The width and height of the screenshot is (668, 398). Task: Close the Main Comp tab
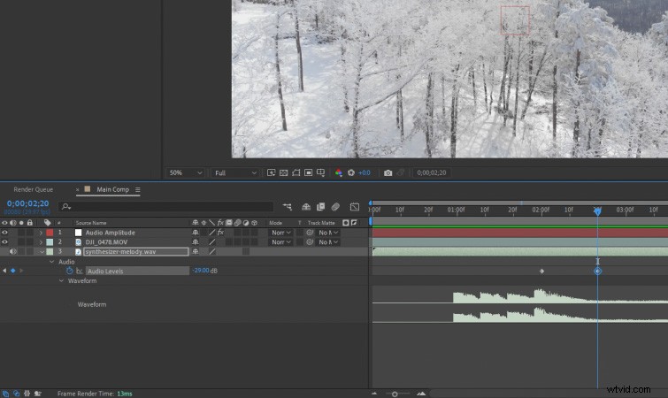pos(77,190)
